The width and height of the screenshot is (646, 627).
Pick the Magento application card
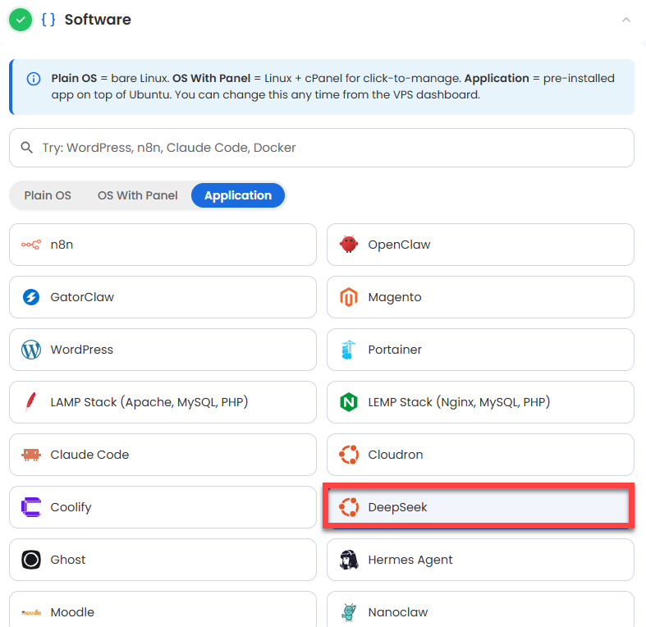[480, 297]
